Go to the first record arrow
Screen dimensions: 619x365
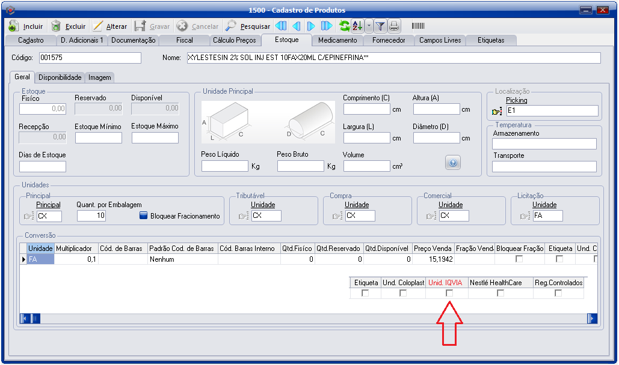coord(281,26)
